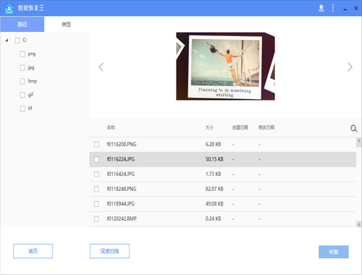Select checkbox for f0118248.PNG

[x=96, y=189]
